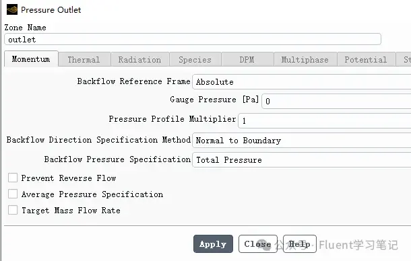Click the Zone Name text field
411x261 pixels.
pos(193,39)
